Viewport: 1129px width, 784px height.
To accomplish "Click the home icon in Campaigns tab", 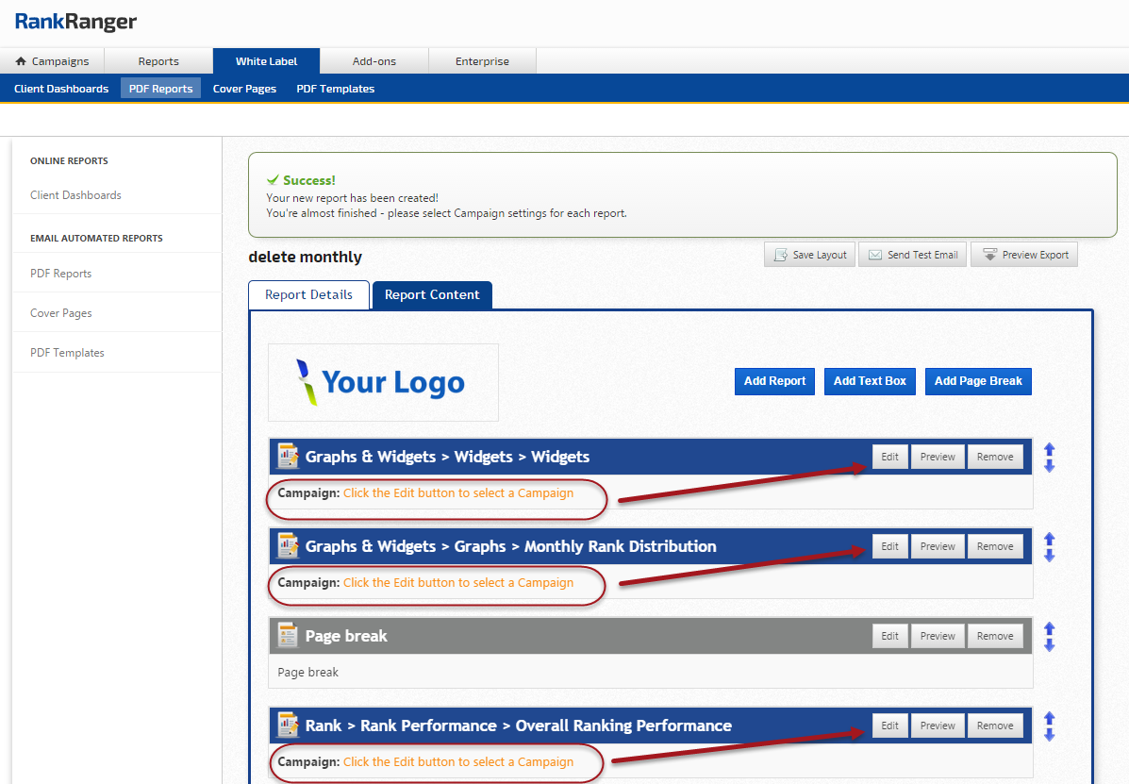I will point(21,61).
